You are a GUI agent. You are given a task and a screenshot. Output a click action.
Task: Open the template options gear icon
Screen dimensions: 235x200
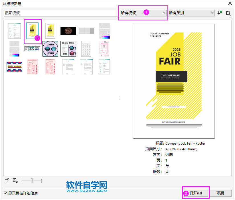(228, 13)
